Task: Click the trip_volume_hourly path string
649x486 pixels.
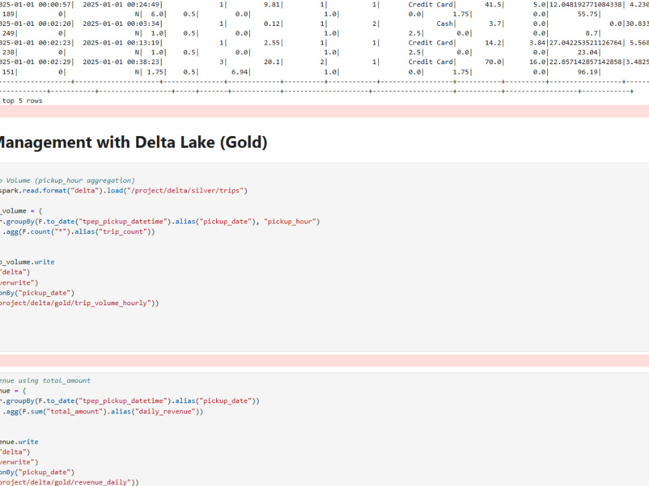Action: (x=78, y=303)
